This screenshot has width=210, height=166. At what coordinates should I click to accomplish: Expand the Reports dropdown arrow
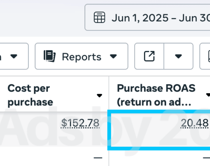tap(113, 56)
